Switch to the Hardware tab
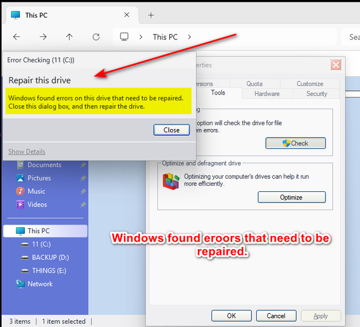This screenshot has height=327, width=360. tap(267, 94)
